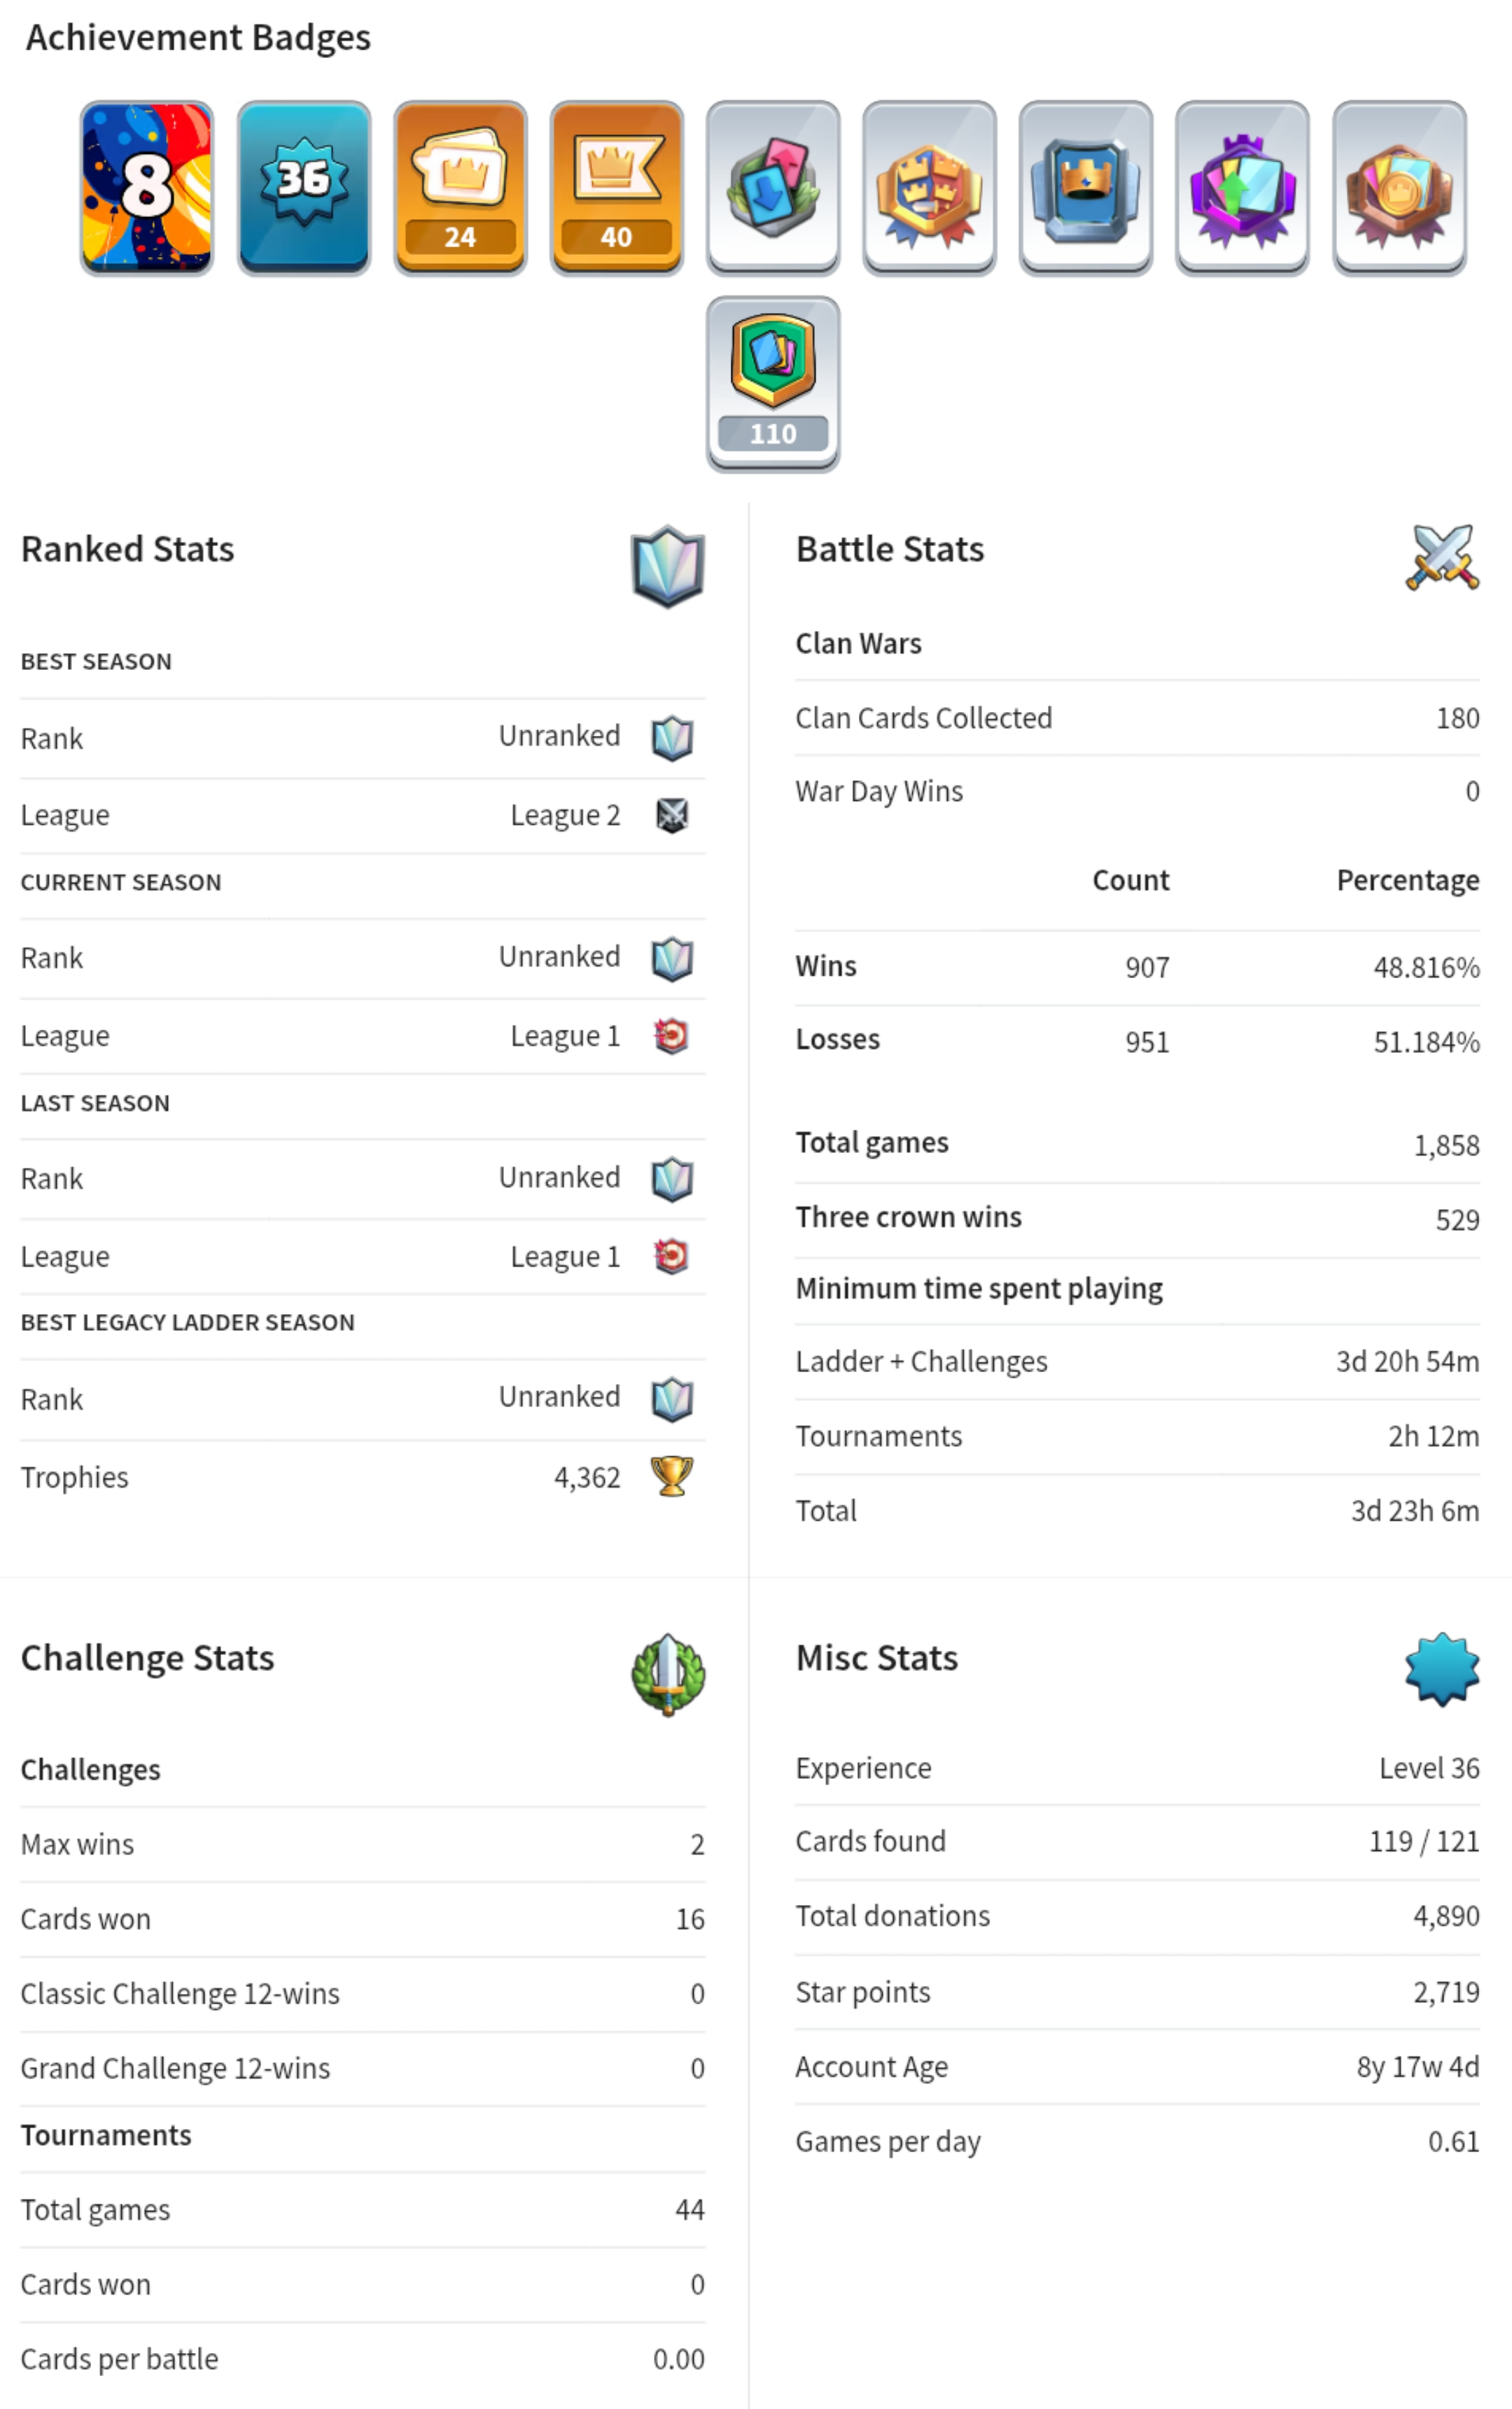
Task: Click the Current Season League 1 emblem
Action: pos(672,1036)
